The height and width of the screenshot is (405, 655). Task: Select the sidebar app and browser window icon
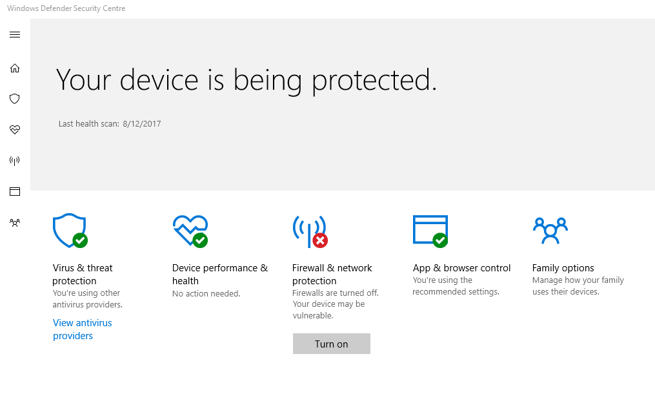point(15,192)
